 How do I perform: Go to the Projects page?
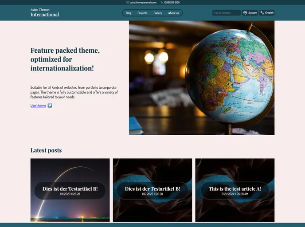[x=142, y=13]
